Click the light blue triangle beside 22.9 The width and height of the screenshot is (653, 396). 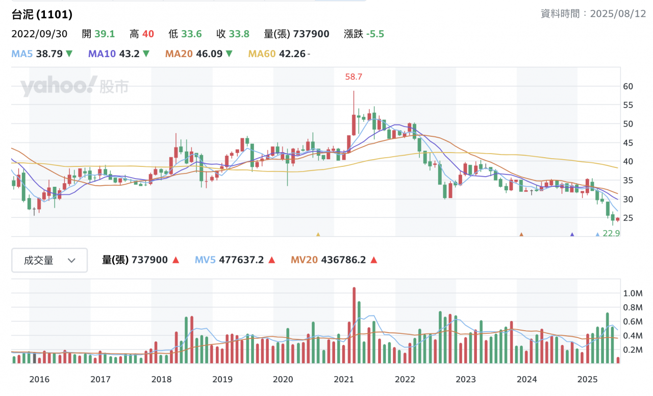pyautogui.click(x=598, y=235)
